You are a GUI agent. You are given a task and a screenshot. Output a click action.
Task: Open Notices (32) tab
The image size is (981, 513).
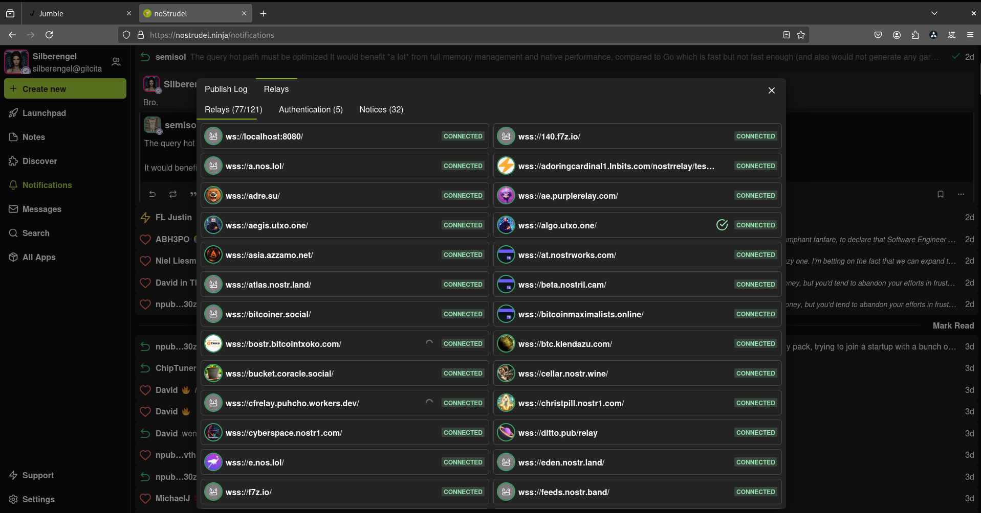381,109
